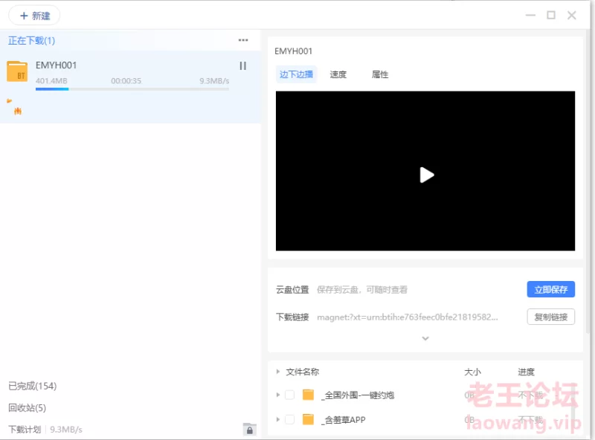Click the 00:00:35 remaining time text

[126, 81]
